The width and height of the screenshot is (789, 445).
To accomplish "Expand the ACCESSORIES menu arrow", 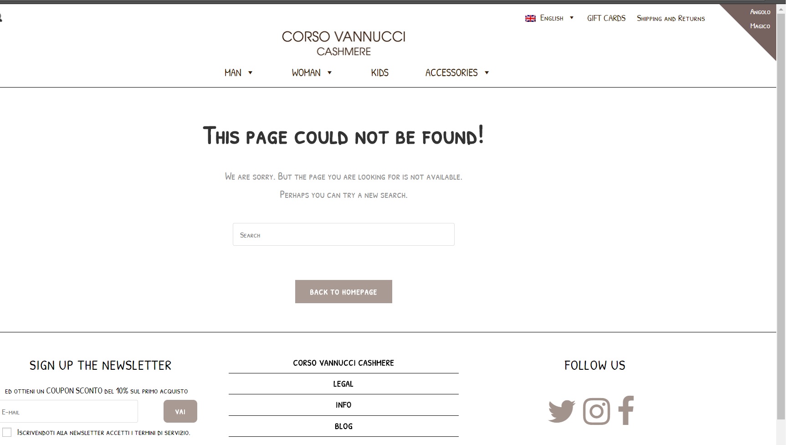I will (x=487, y=73).
